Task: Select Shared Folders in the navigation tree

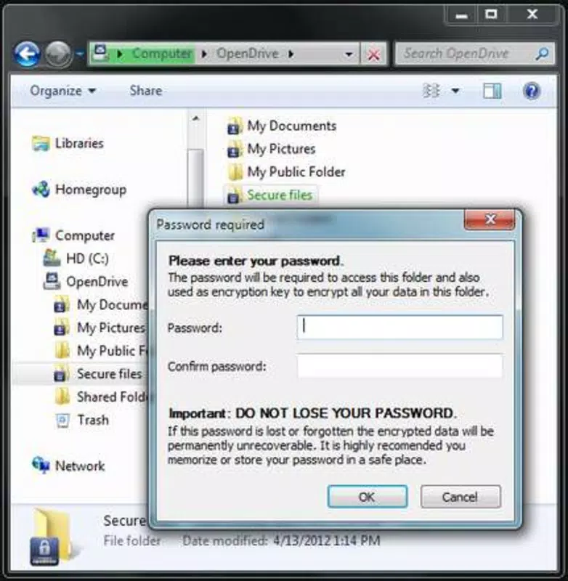Action: click(113, 397)
